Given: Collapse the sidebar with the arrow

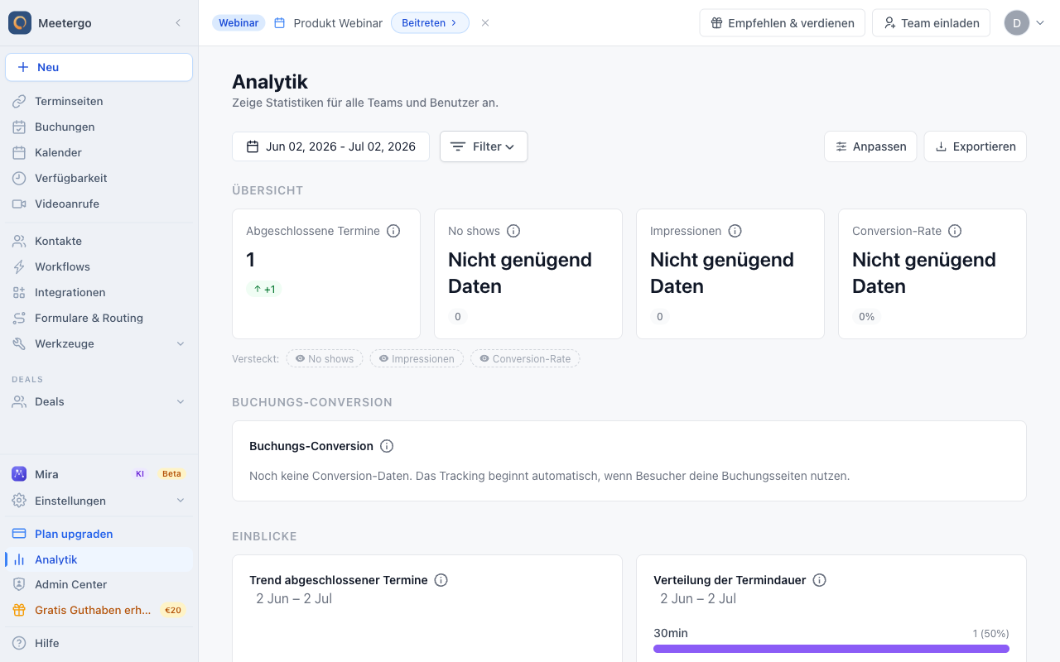Looking at the screenshot, I should click(x=178, y=23).
